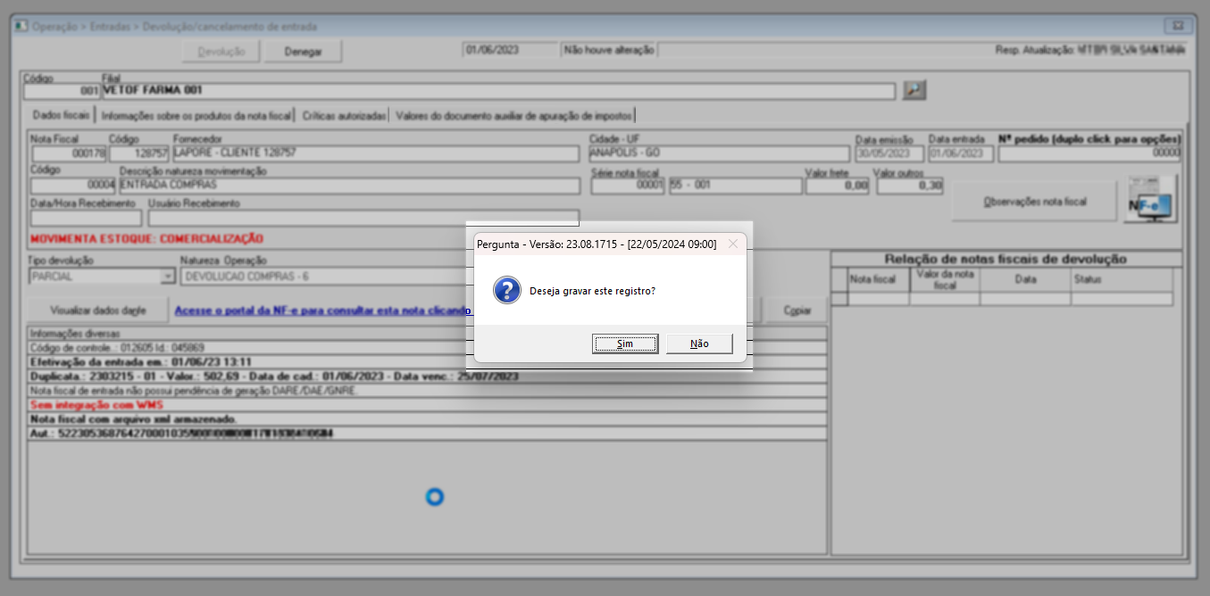Click the Data/Hora Recebimento field
Screen dimensions: 1210x596
point(86,217)
